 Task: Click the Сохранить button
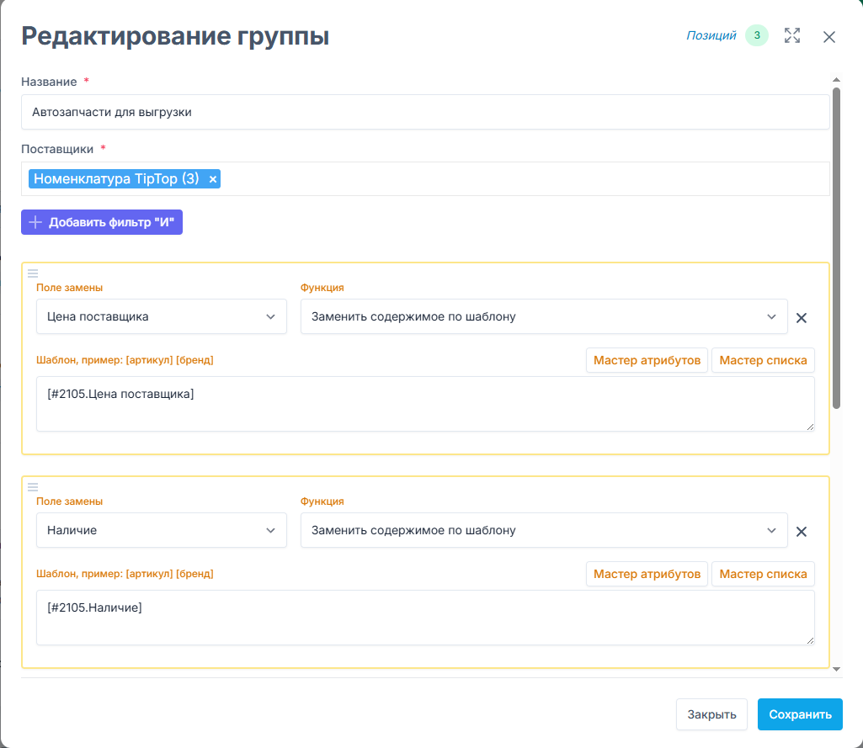pos(799,714)
